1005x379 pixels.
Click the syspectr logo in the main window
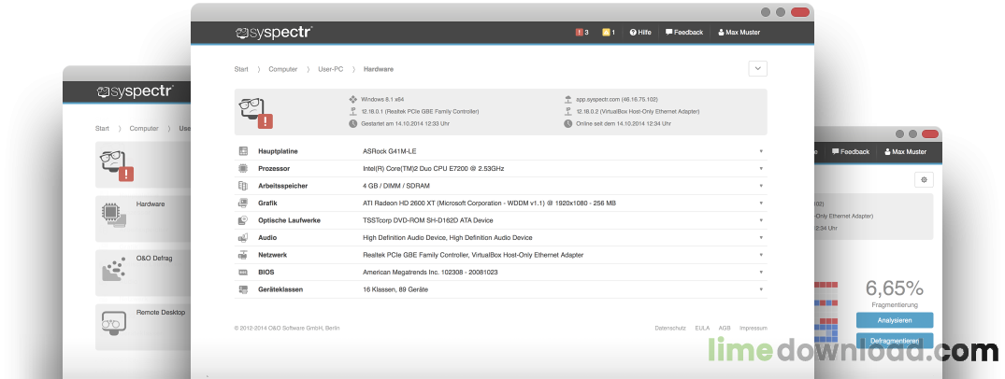(273, 33)
